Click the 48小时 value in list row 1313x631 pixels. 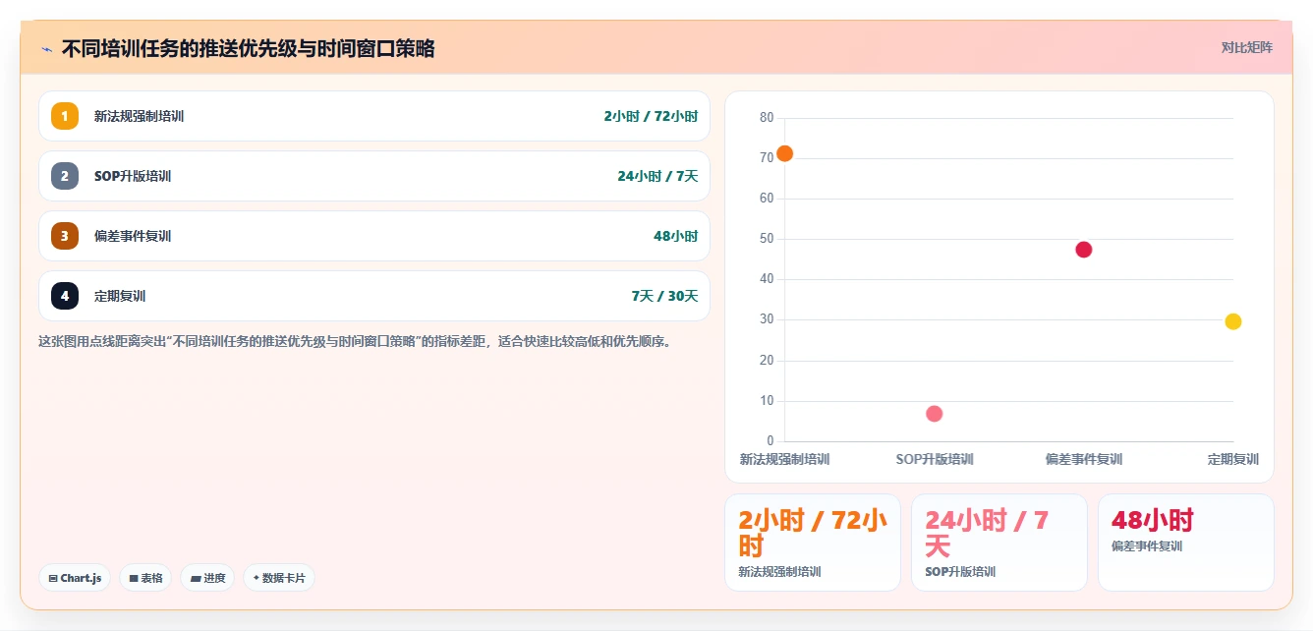point(675,236)
